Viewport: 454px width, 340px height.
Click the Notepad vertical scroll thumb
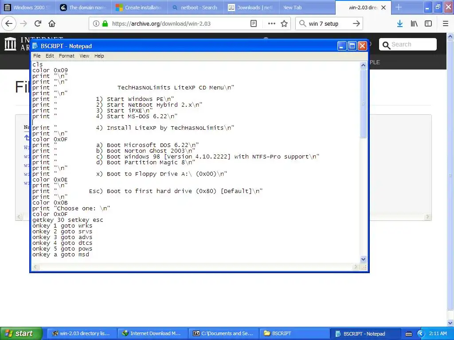click(363, 104)
